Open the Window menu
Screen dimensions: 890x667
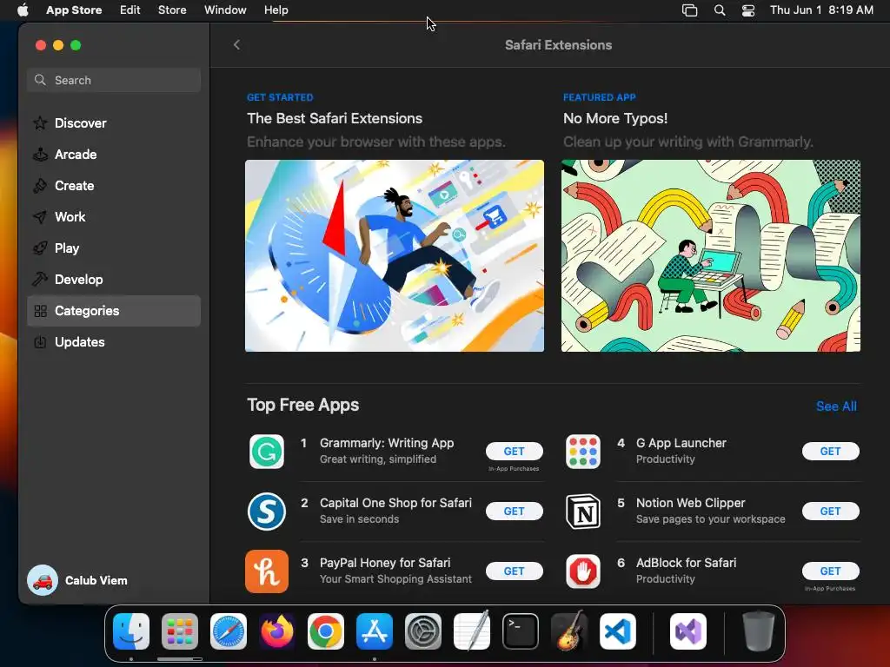[225, 10]
